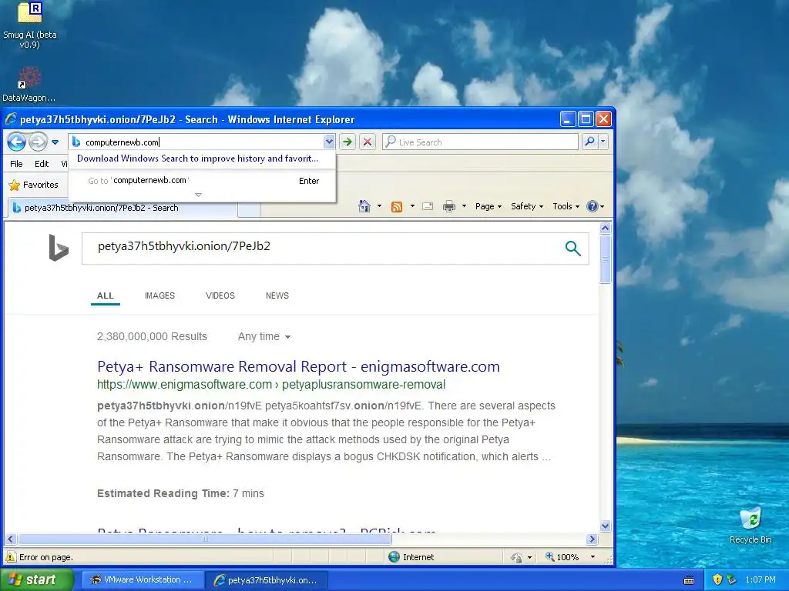Click the 100% zoom level button
Screen dimensions: 789x591
pos(562,557)
